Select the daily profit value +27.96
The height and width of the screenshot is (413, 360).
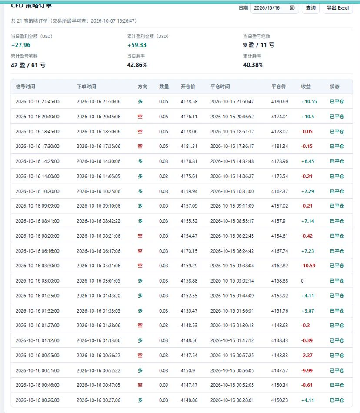pyautogui.click(x=21, y=45)
